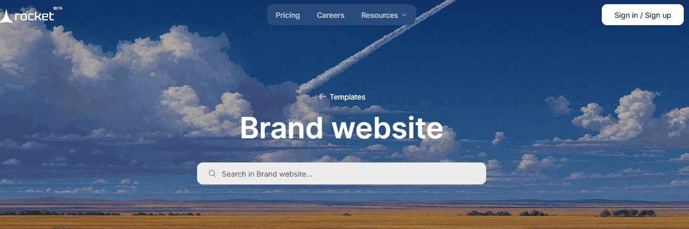Focus the Search in Brand website field
This screenshot has width=689, height=229.
click(342, 173)
